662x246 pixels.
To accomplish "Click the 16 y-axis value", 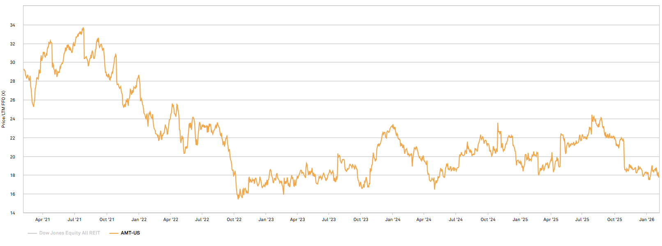I will coord(13,194).
